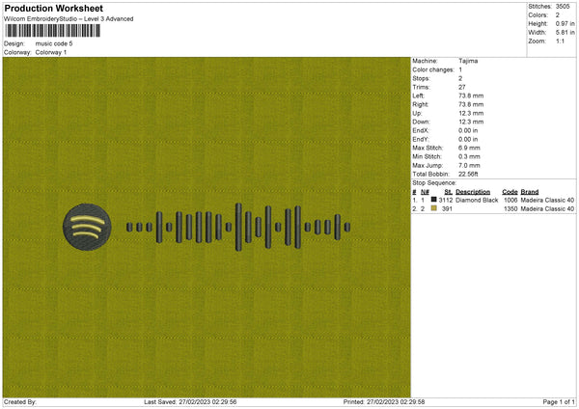Click the Spotify logo circle in the design
This screenshot has width=579, height=409.
coord(87,227)
